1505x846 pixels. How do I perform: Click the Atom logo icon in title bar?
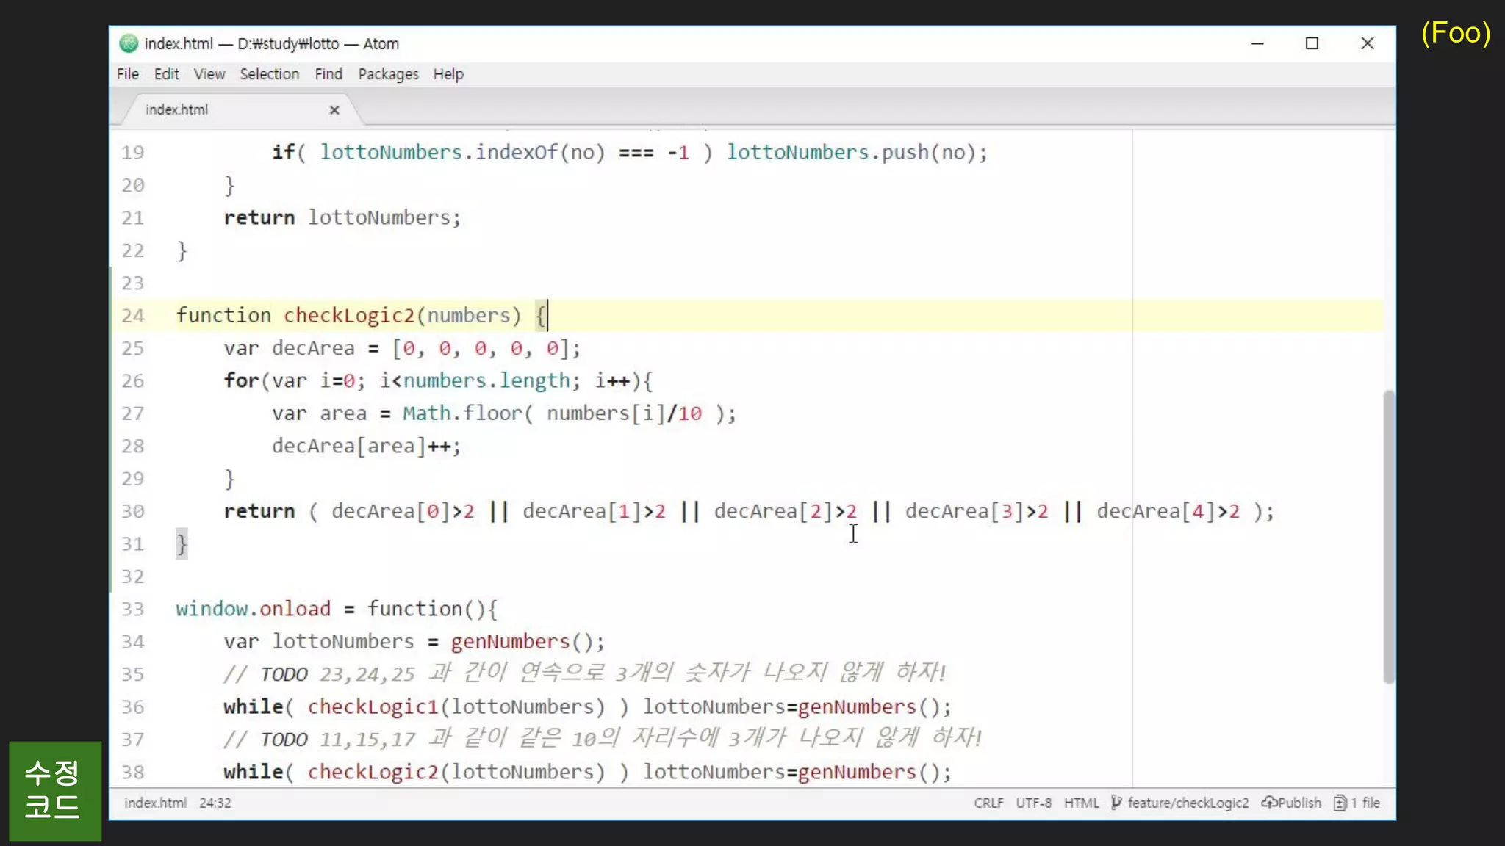(x=129, y=43)
